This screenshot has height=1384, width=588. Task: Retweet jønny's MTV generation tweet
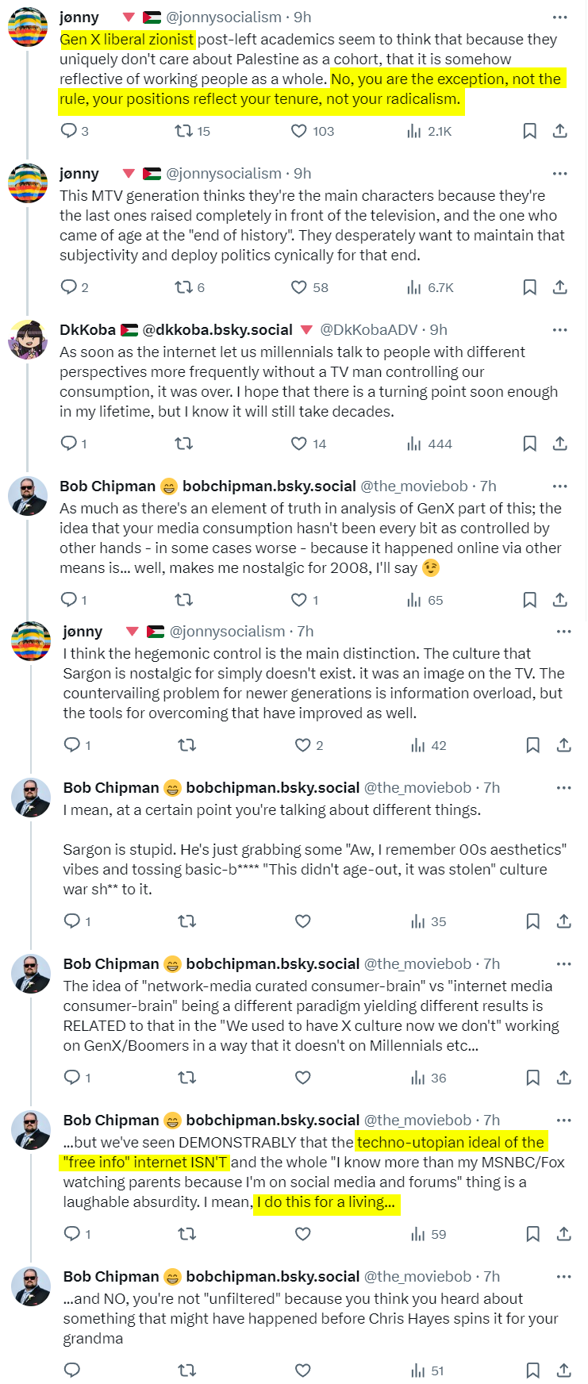[184, 287]
